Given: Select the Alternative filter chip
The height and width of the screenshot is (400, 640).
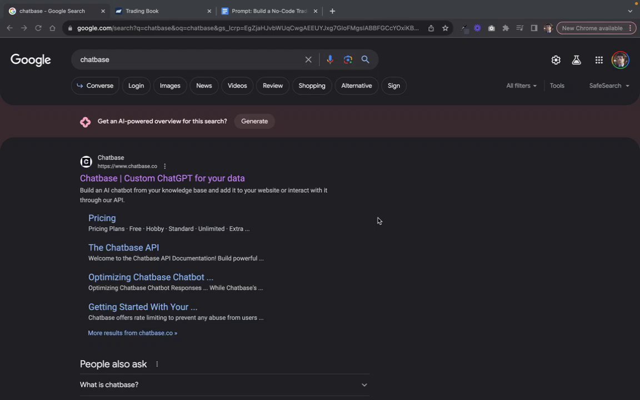Looking at the screenshot, I should [x=356, y=86].
